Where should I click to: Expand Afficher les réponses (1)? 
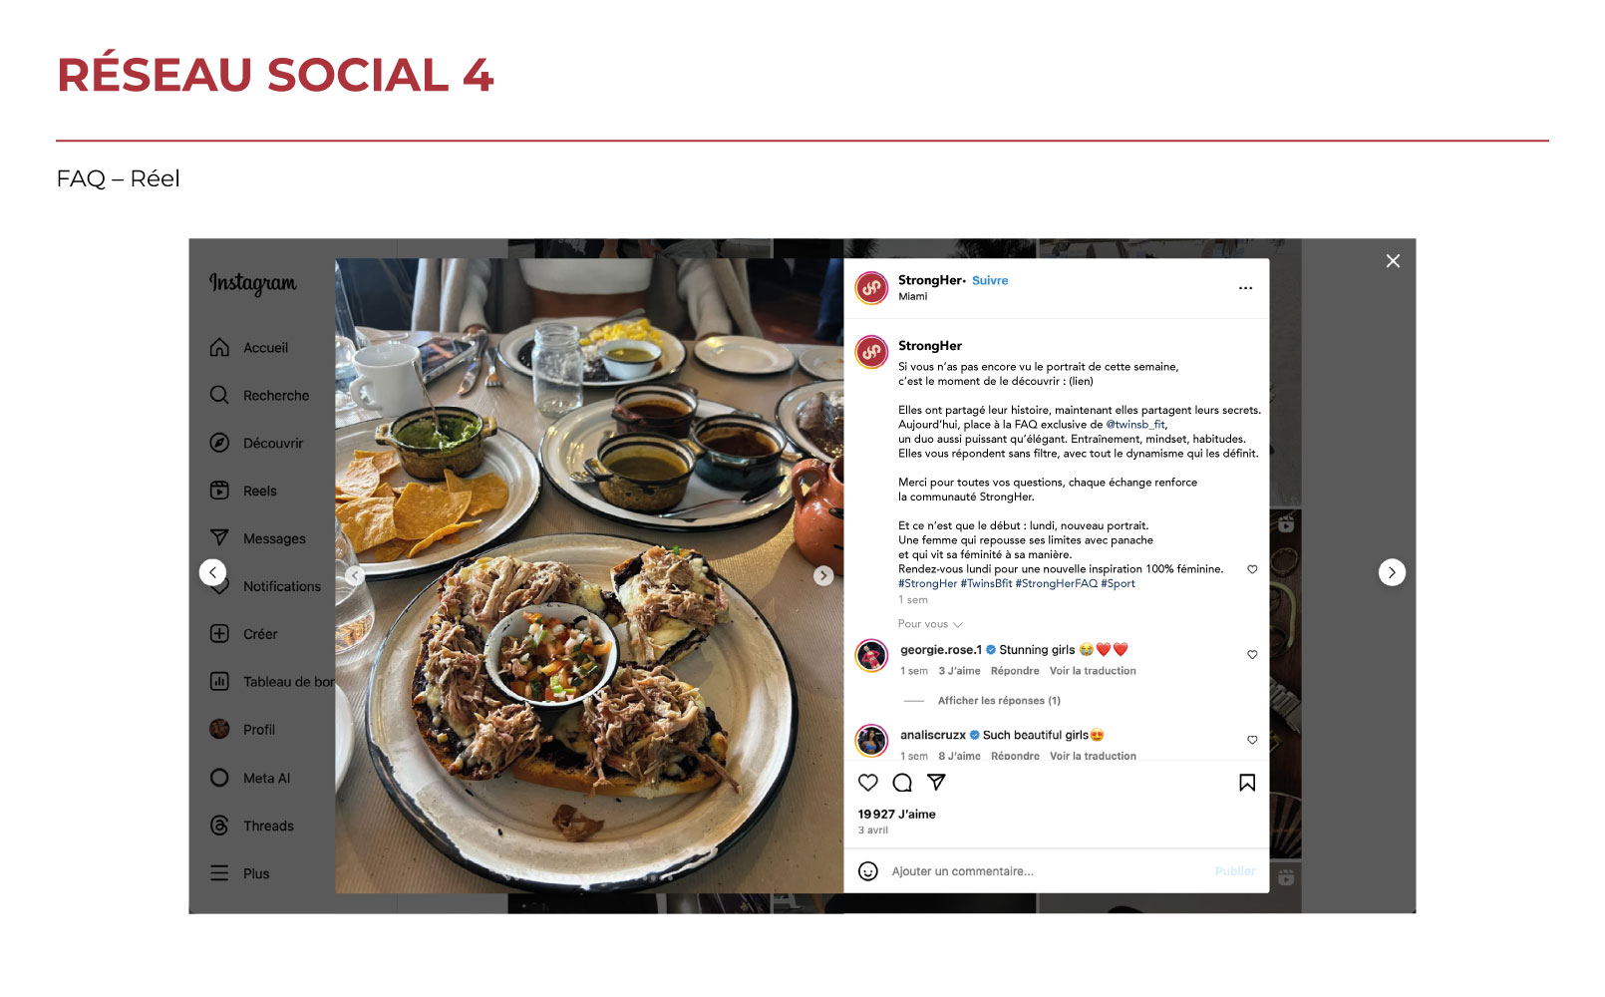coord(999,701)
